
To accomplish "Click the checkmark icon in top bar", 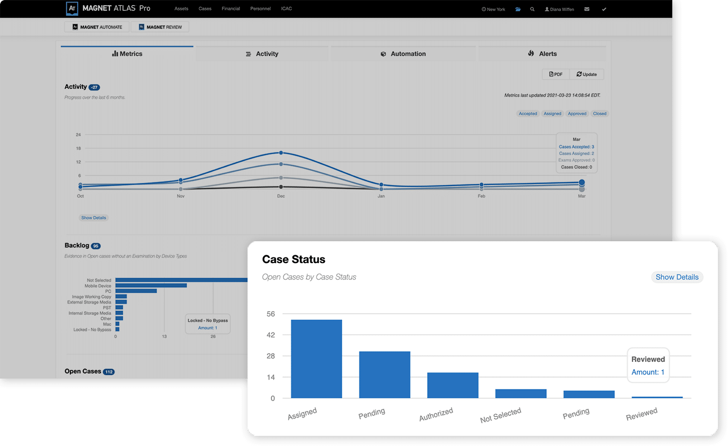I will point(604,9).
